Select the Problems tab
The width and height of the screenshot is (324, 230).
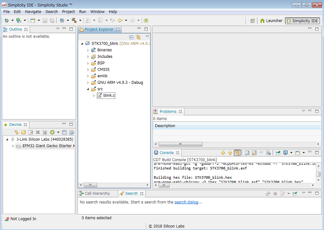(x=168, y=112)
